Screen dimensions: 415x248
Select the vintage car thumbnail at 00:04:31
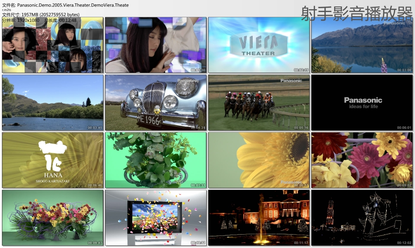[156, 103]
